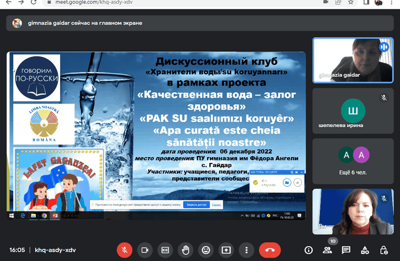The image size is (400, 261).
Task: Bookmark this page with the star icon
Action: 352,2
